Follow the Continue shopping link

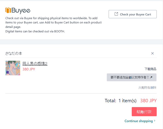139,121
